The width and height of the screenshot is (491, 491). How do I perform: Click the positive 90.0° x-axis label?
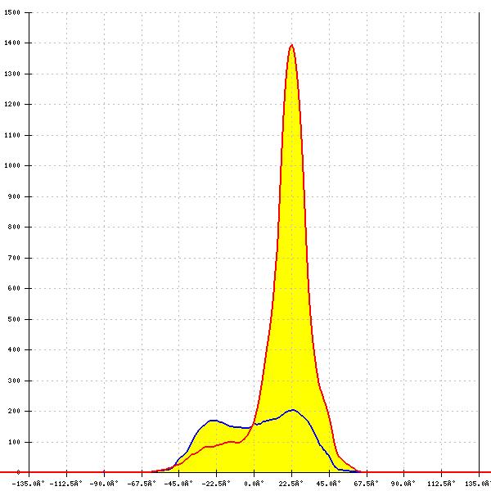coord(403,484)
